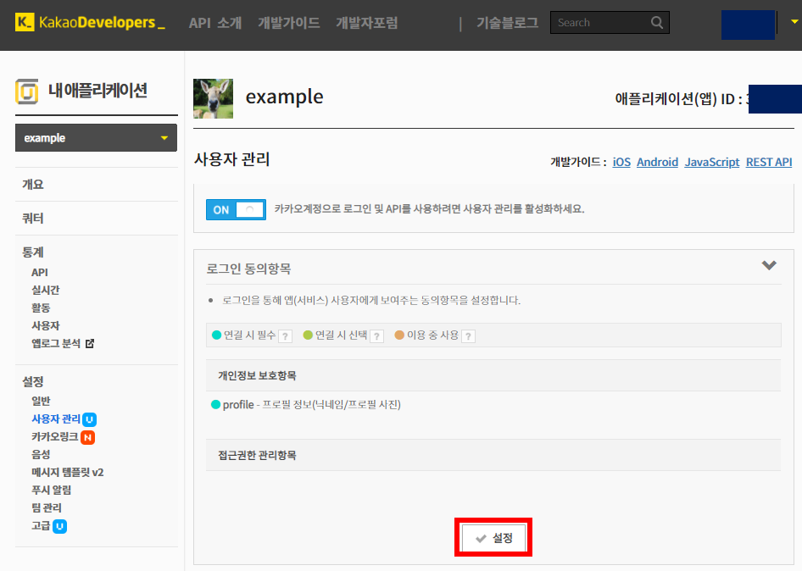
Task: Open the Android development guide link
Action: (657, 162)
